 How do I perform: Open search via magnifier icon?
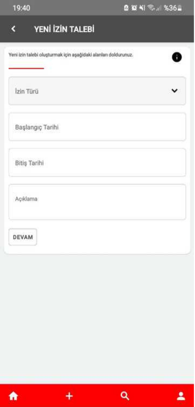coord(124,396)
